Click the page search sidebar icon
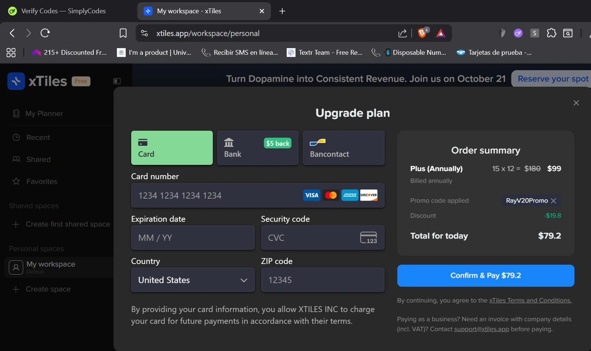The width and height of the screenshot is (591, 351). click(x=568, y=33)
